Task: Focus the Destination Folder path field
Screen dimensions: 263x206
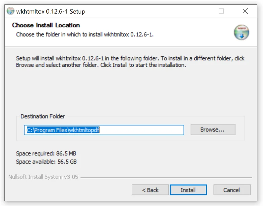Action: 104,130
